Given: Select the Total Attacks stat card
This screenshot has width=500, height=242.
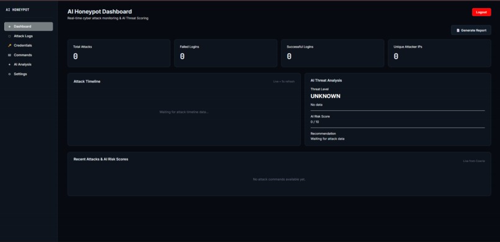Looking at the screenshot, I should pyautogui.click(x=118, y=53).
